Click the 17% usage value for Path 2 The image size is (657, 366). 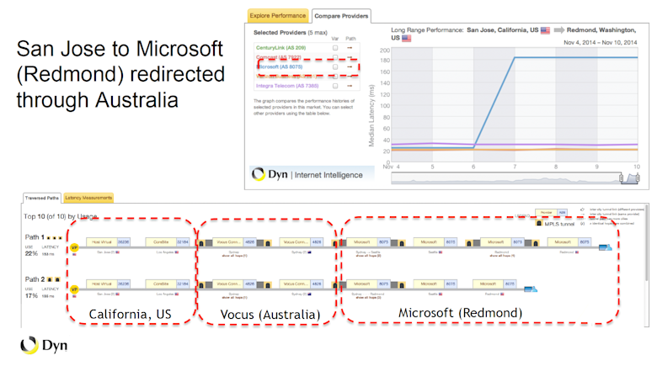(31, 295)
